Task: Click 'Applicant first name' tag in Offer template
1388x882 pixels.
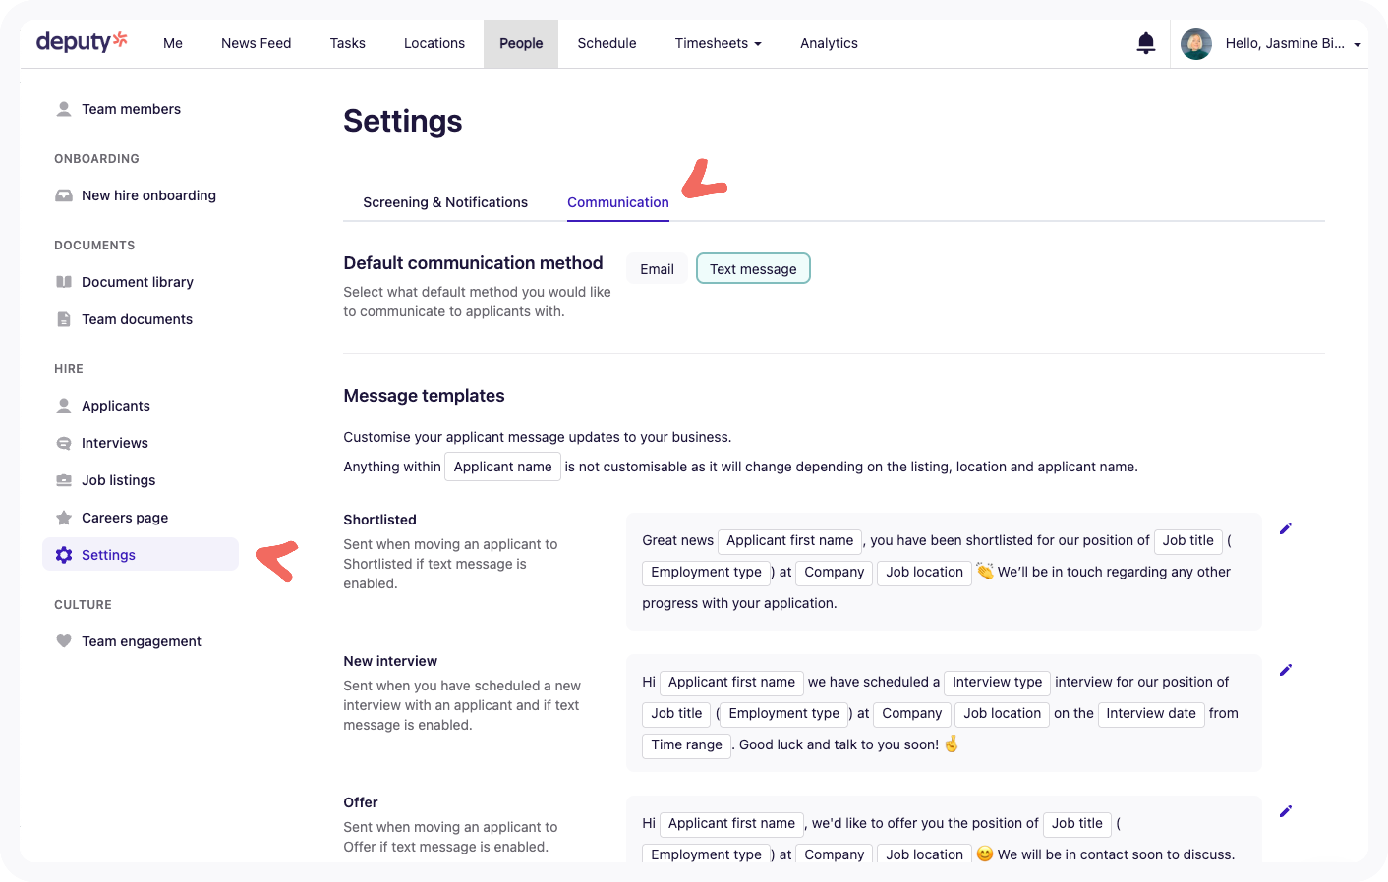Action: pos(731,824)
